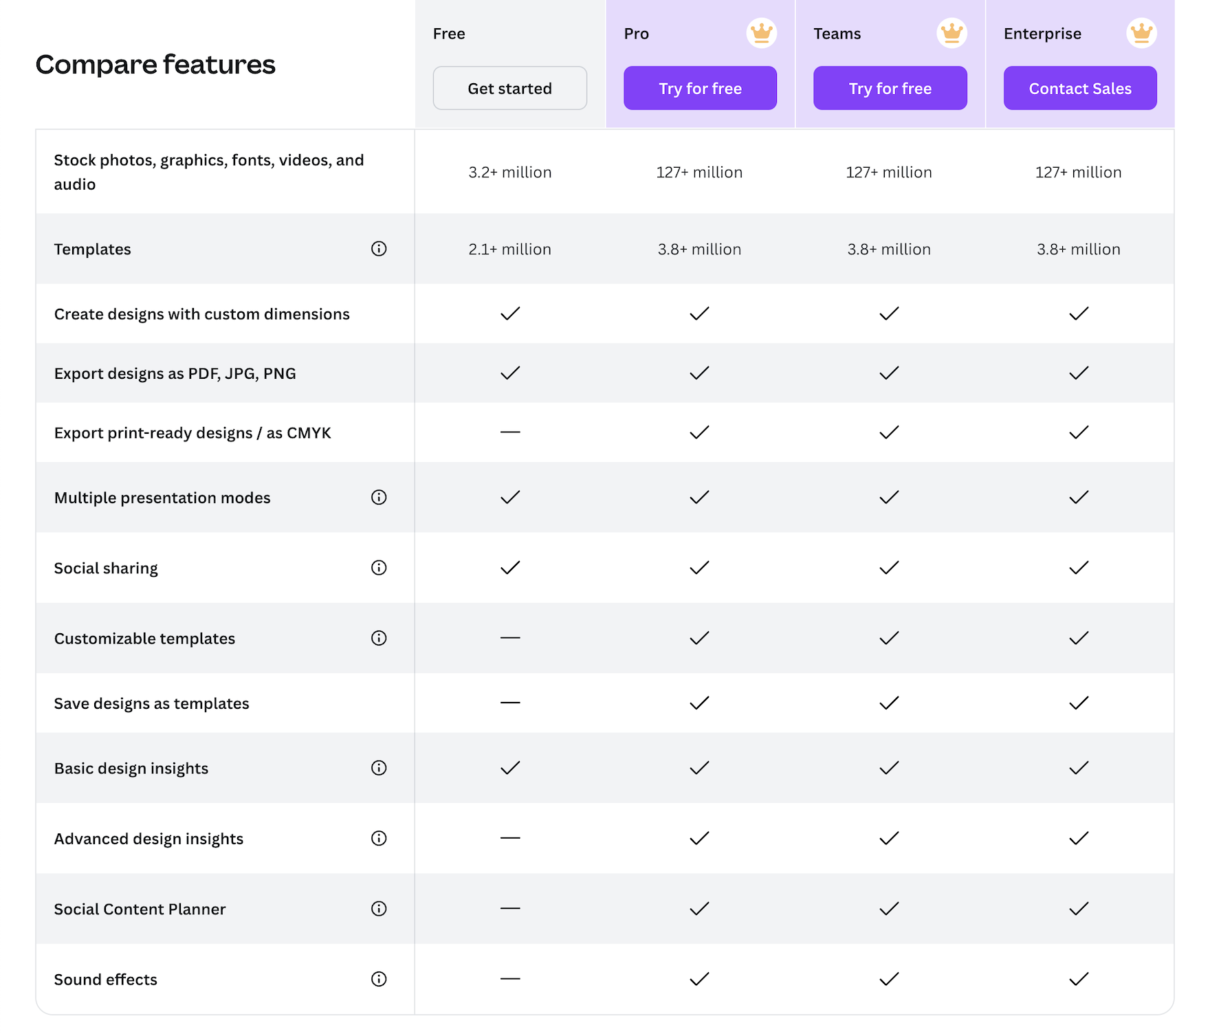The height and width of the screenshot is (1034, 1210).
Task: Click the Compare features heading
Action: pos(155,65)
